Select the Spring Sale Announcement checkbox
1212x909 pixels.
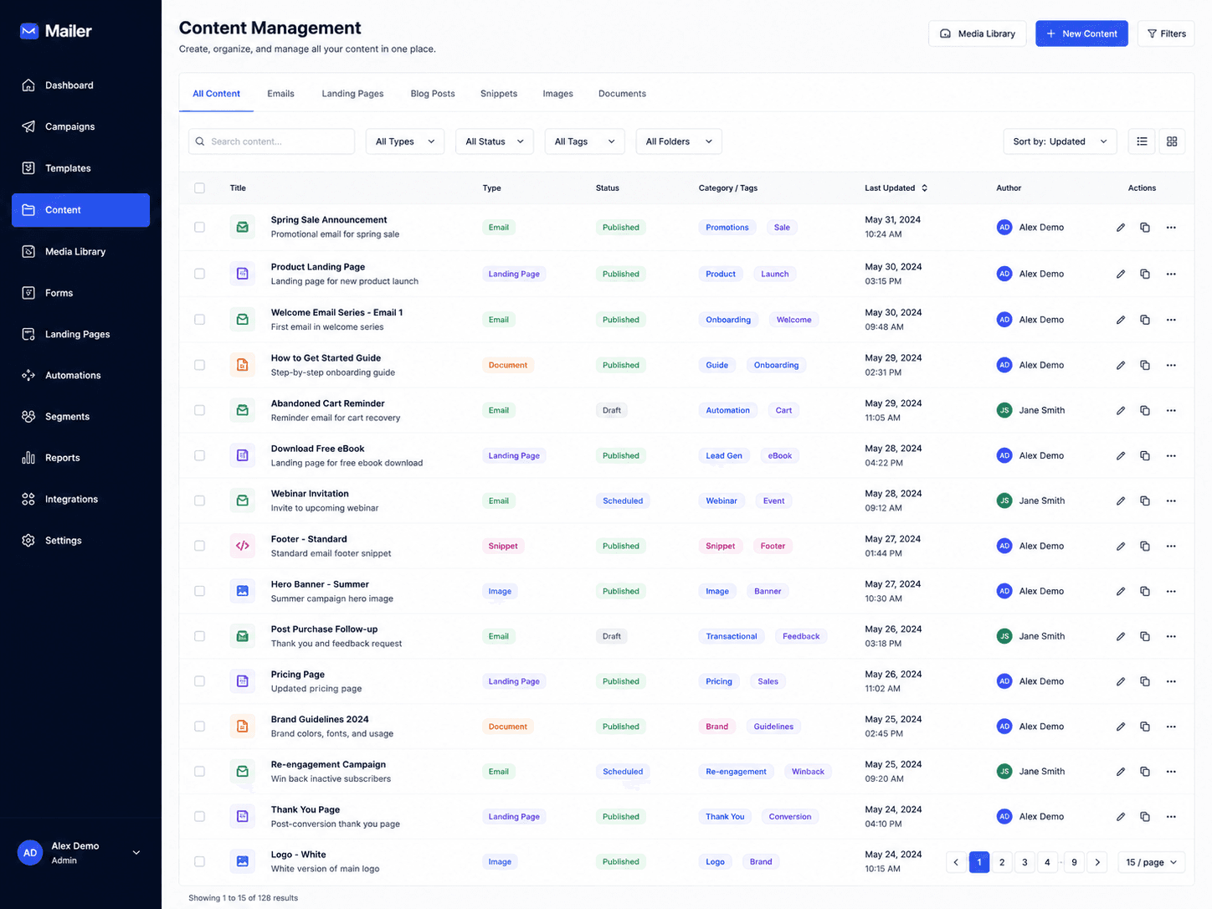[x=199, y=227]
